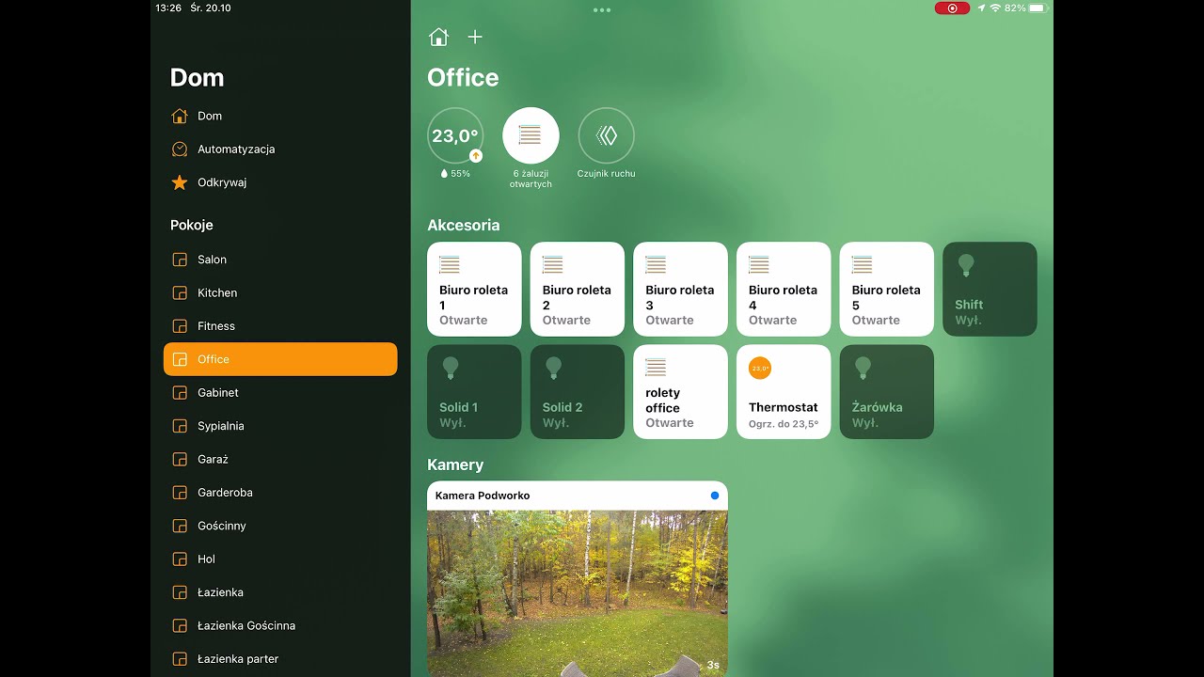Toggle Biuro roleta 1 blind
This screenshot has width=1204, height=677.
click(x=474, y=290)
